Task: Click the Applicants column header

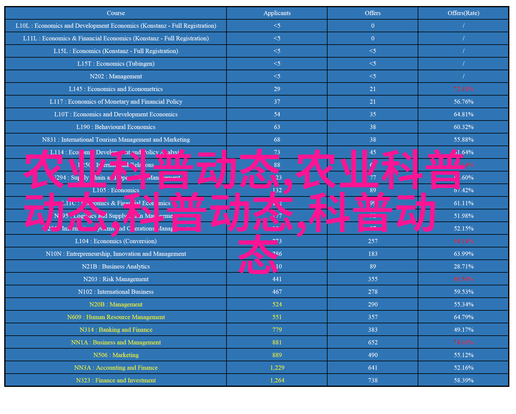Action: click(x=277, y=13)
